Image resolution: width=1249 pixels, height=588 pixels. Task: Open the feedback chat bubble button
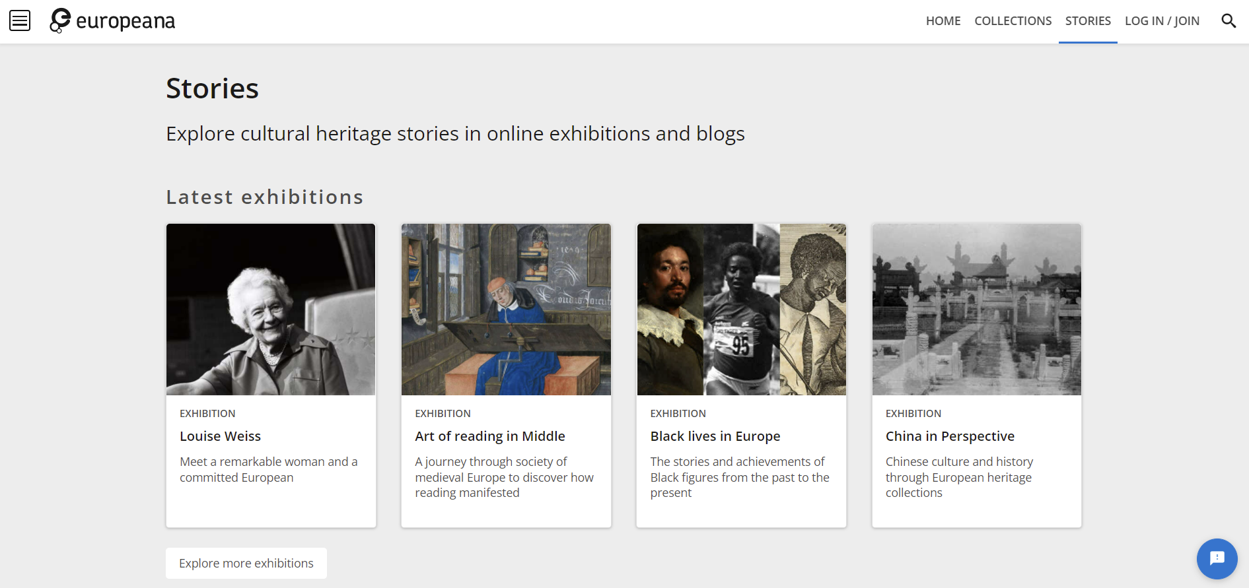[x=1217, y=558]
